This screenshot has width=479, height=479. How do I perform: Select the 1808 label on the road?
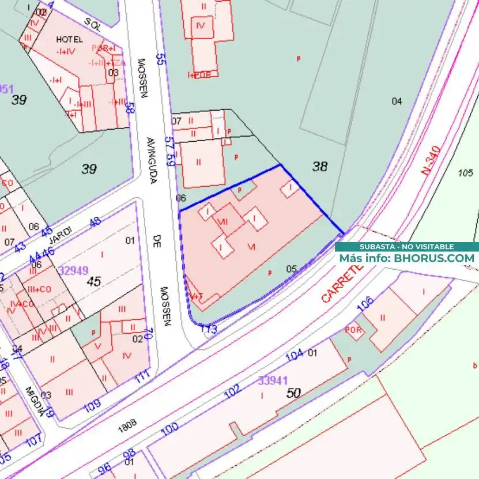click(x=127, y=426)
